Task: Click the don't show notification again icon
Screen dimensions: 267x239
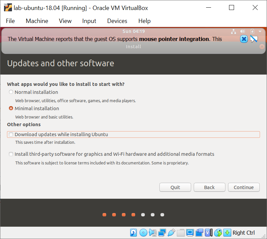Action: 254,39
